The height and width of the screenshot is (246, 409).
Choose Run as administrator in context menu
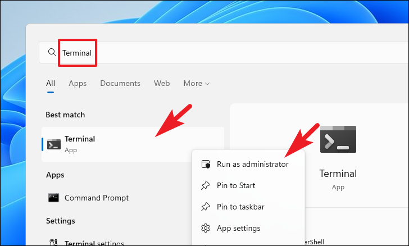(x=248, y=164)
